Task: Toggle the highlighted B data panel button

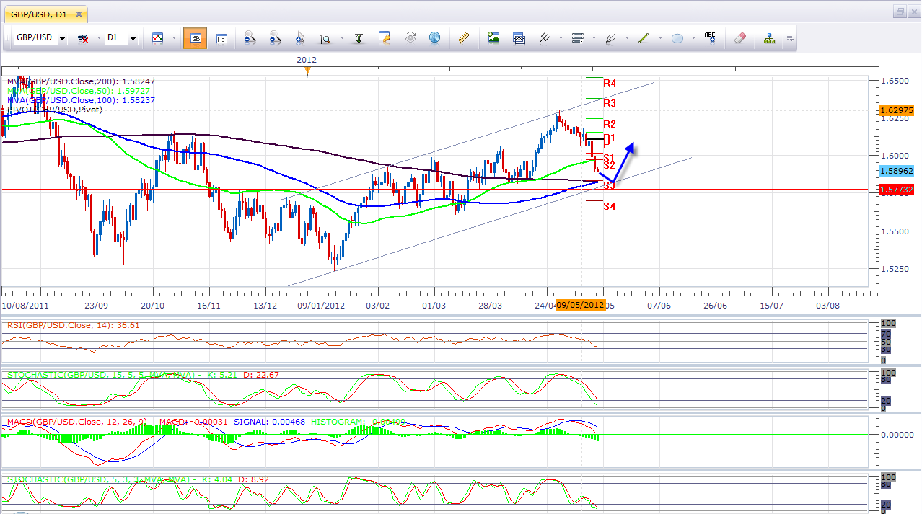Action: (x=195, y=38)
